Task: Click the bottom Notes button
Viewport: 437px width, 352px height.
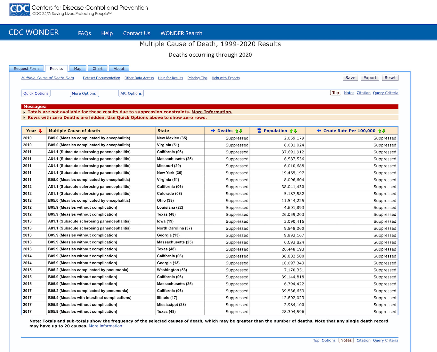Action: (x=346, y=340)
